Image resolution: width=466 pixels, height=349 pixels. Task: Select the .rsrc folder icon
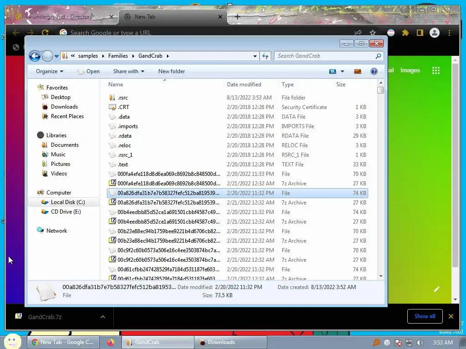coord(112,97)
